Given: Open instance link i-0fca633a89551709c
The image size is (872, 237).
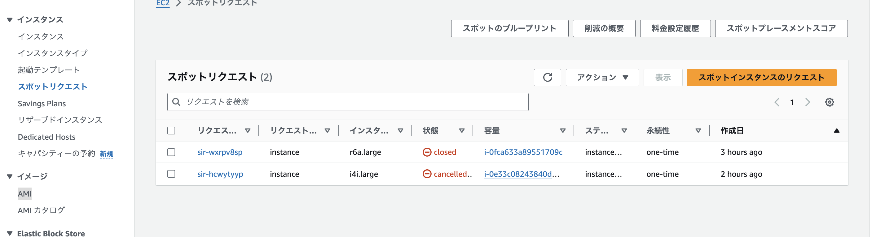Looking at the screenshot, I should [x=523, y=152].
